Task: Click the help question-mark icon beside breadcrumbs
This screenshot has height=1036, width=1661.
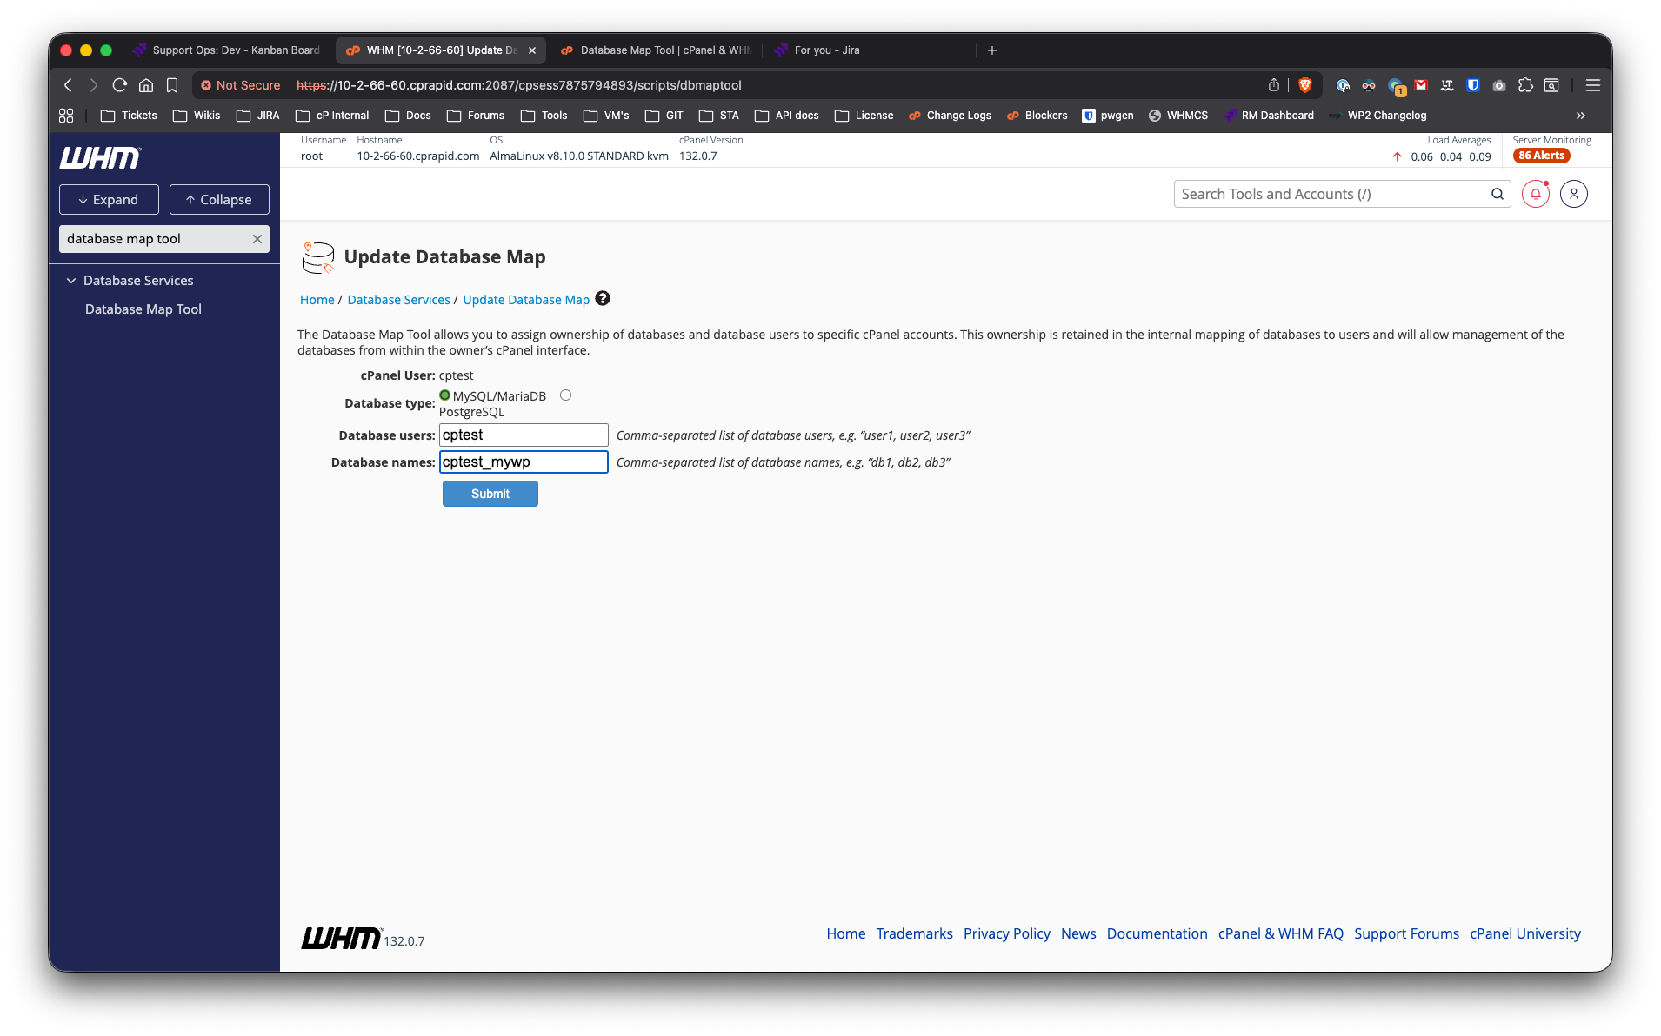Action: click(x=603, y=299)
